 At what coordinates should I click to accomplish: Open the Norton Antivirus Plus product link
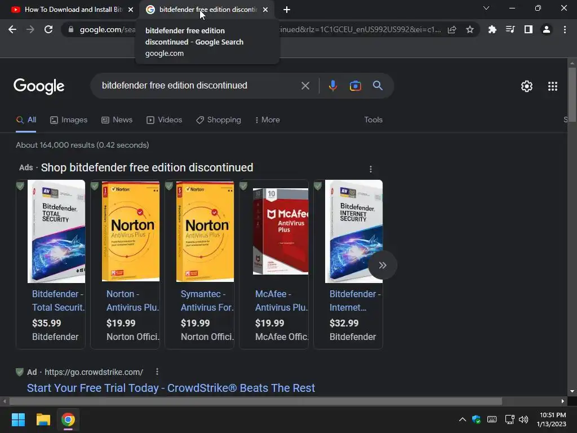point(132,301)
